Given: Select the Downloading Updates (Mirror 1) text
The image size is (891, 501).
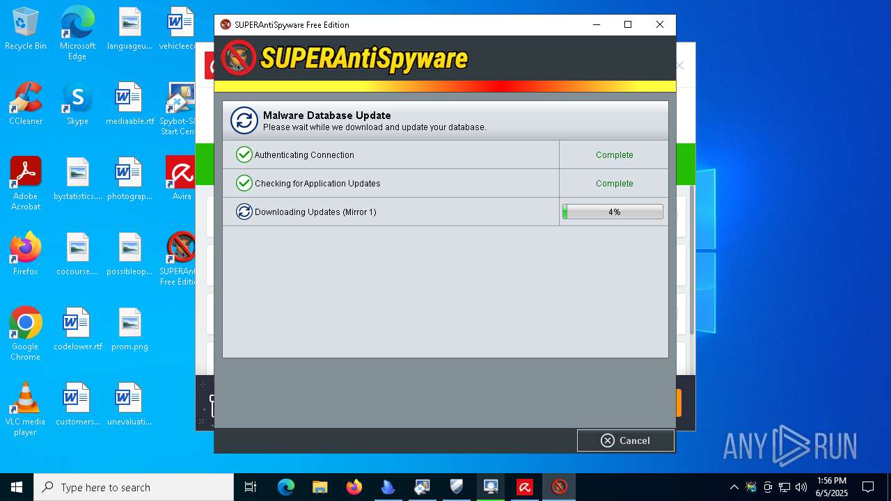Looking at the screenshot, I should click(315, 212).
